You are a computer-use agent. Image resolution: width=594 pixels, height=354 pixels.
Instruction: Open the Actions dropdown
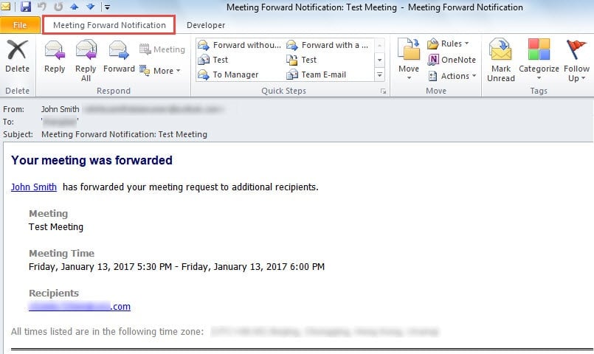pyautogui.click(x=452, y=76)
